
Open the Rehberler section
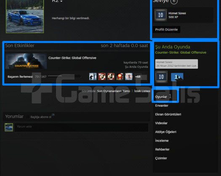pos(162,150)
